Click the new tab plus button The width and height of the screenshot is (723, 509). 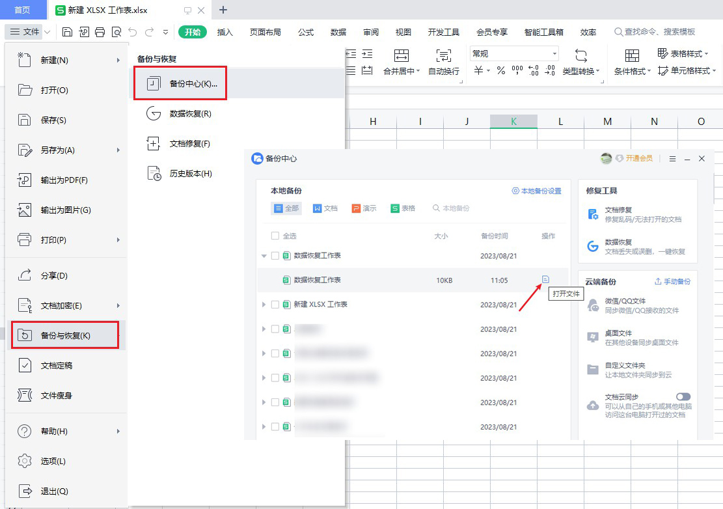point(223,10)
